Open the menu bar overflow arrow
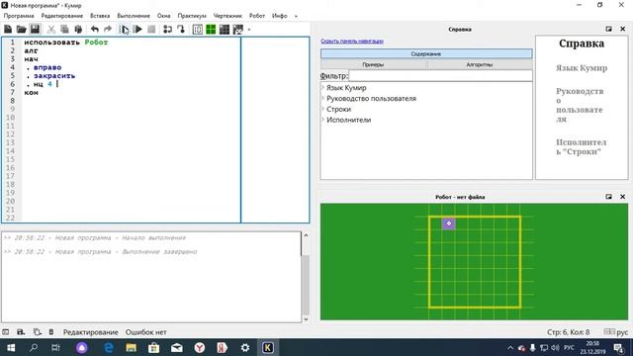633x356 pixels. pyautogui.click(x=296, y=16)
